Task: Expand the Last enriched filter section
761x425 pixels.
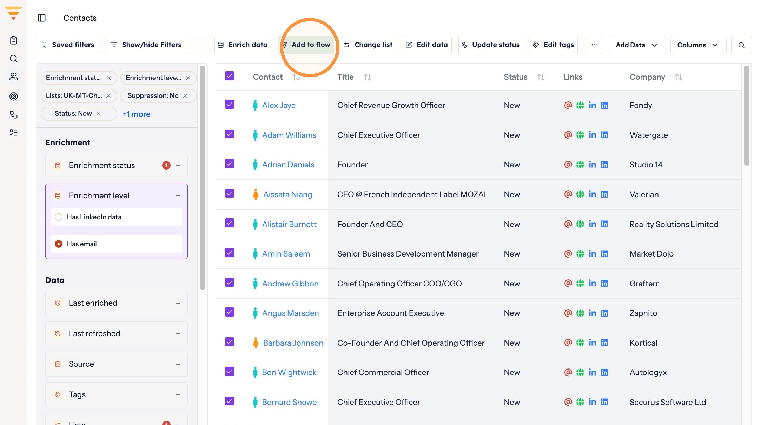Action: pos(178,303)
